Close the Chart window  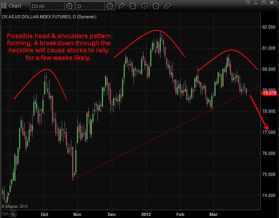(272, 2)
